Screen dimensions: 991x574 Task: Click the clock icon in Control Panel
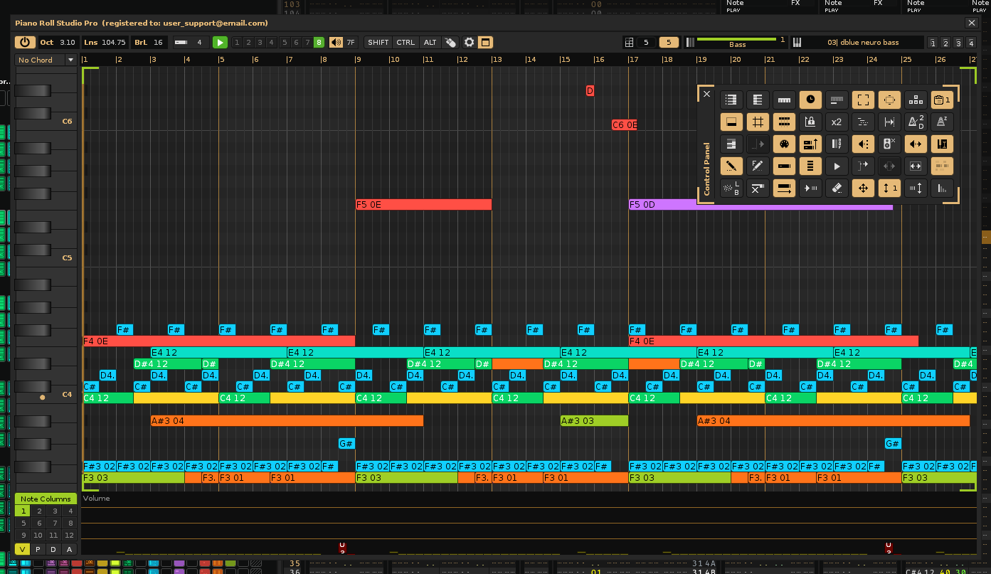[810, 100]
